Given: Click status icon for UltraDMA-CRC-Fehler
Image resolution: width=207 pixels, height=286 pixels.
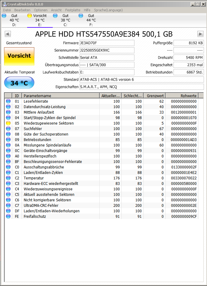Looking at the screenshot, I should (x=8, y=205).
